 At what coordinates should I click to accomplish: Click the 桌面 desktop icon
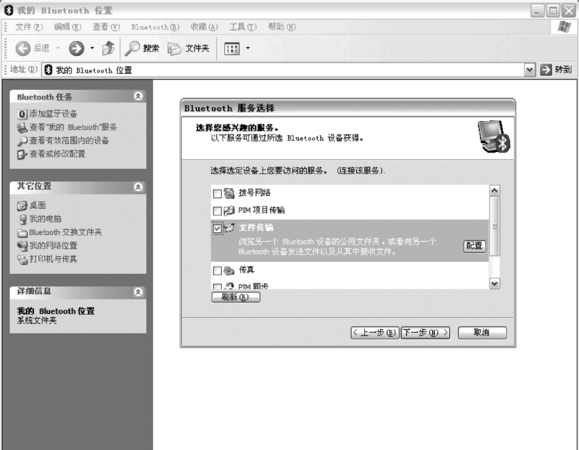tap(22, 206)
